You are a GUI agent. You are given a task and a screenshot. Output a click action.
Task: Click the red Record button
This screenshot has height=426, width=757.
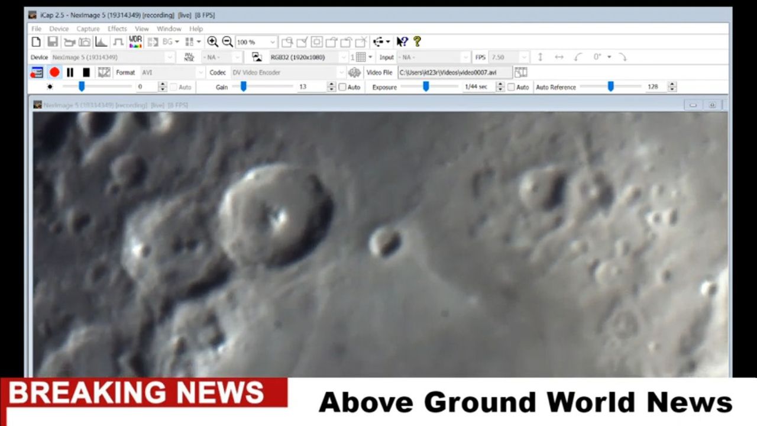point(54,72)
